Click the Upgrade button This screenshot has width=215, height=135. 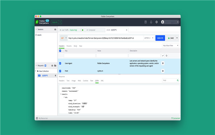tap(54, 22)
